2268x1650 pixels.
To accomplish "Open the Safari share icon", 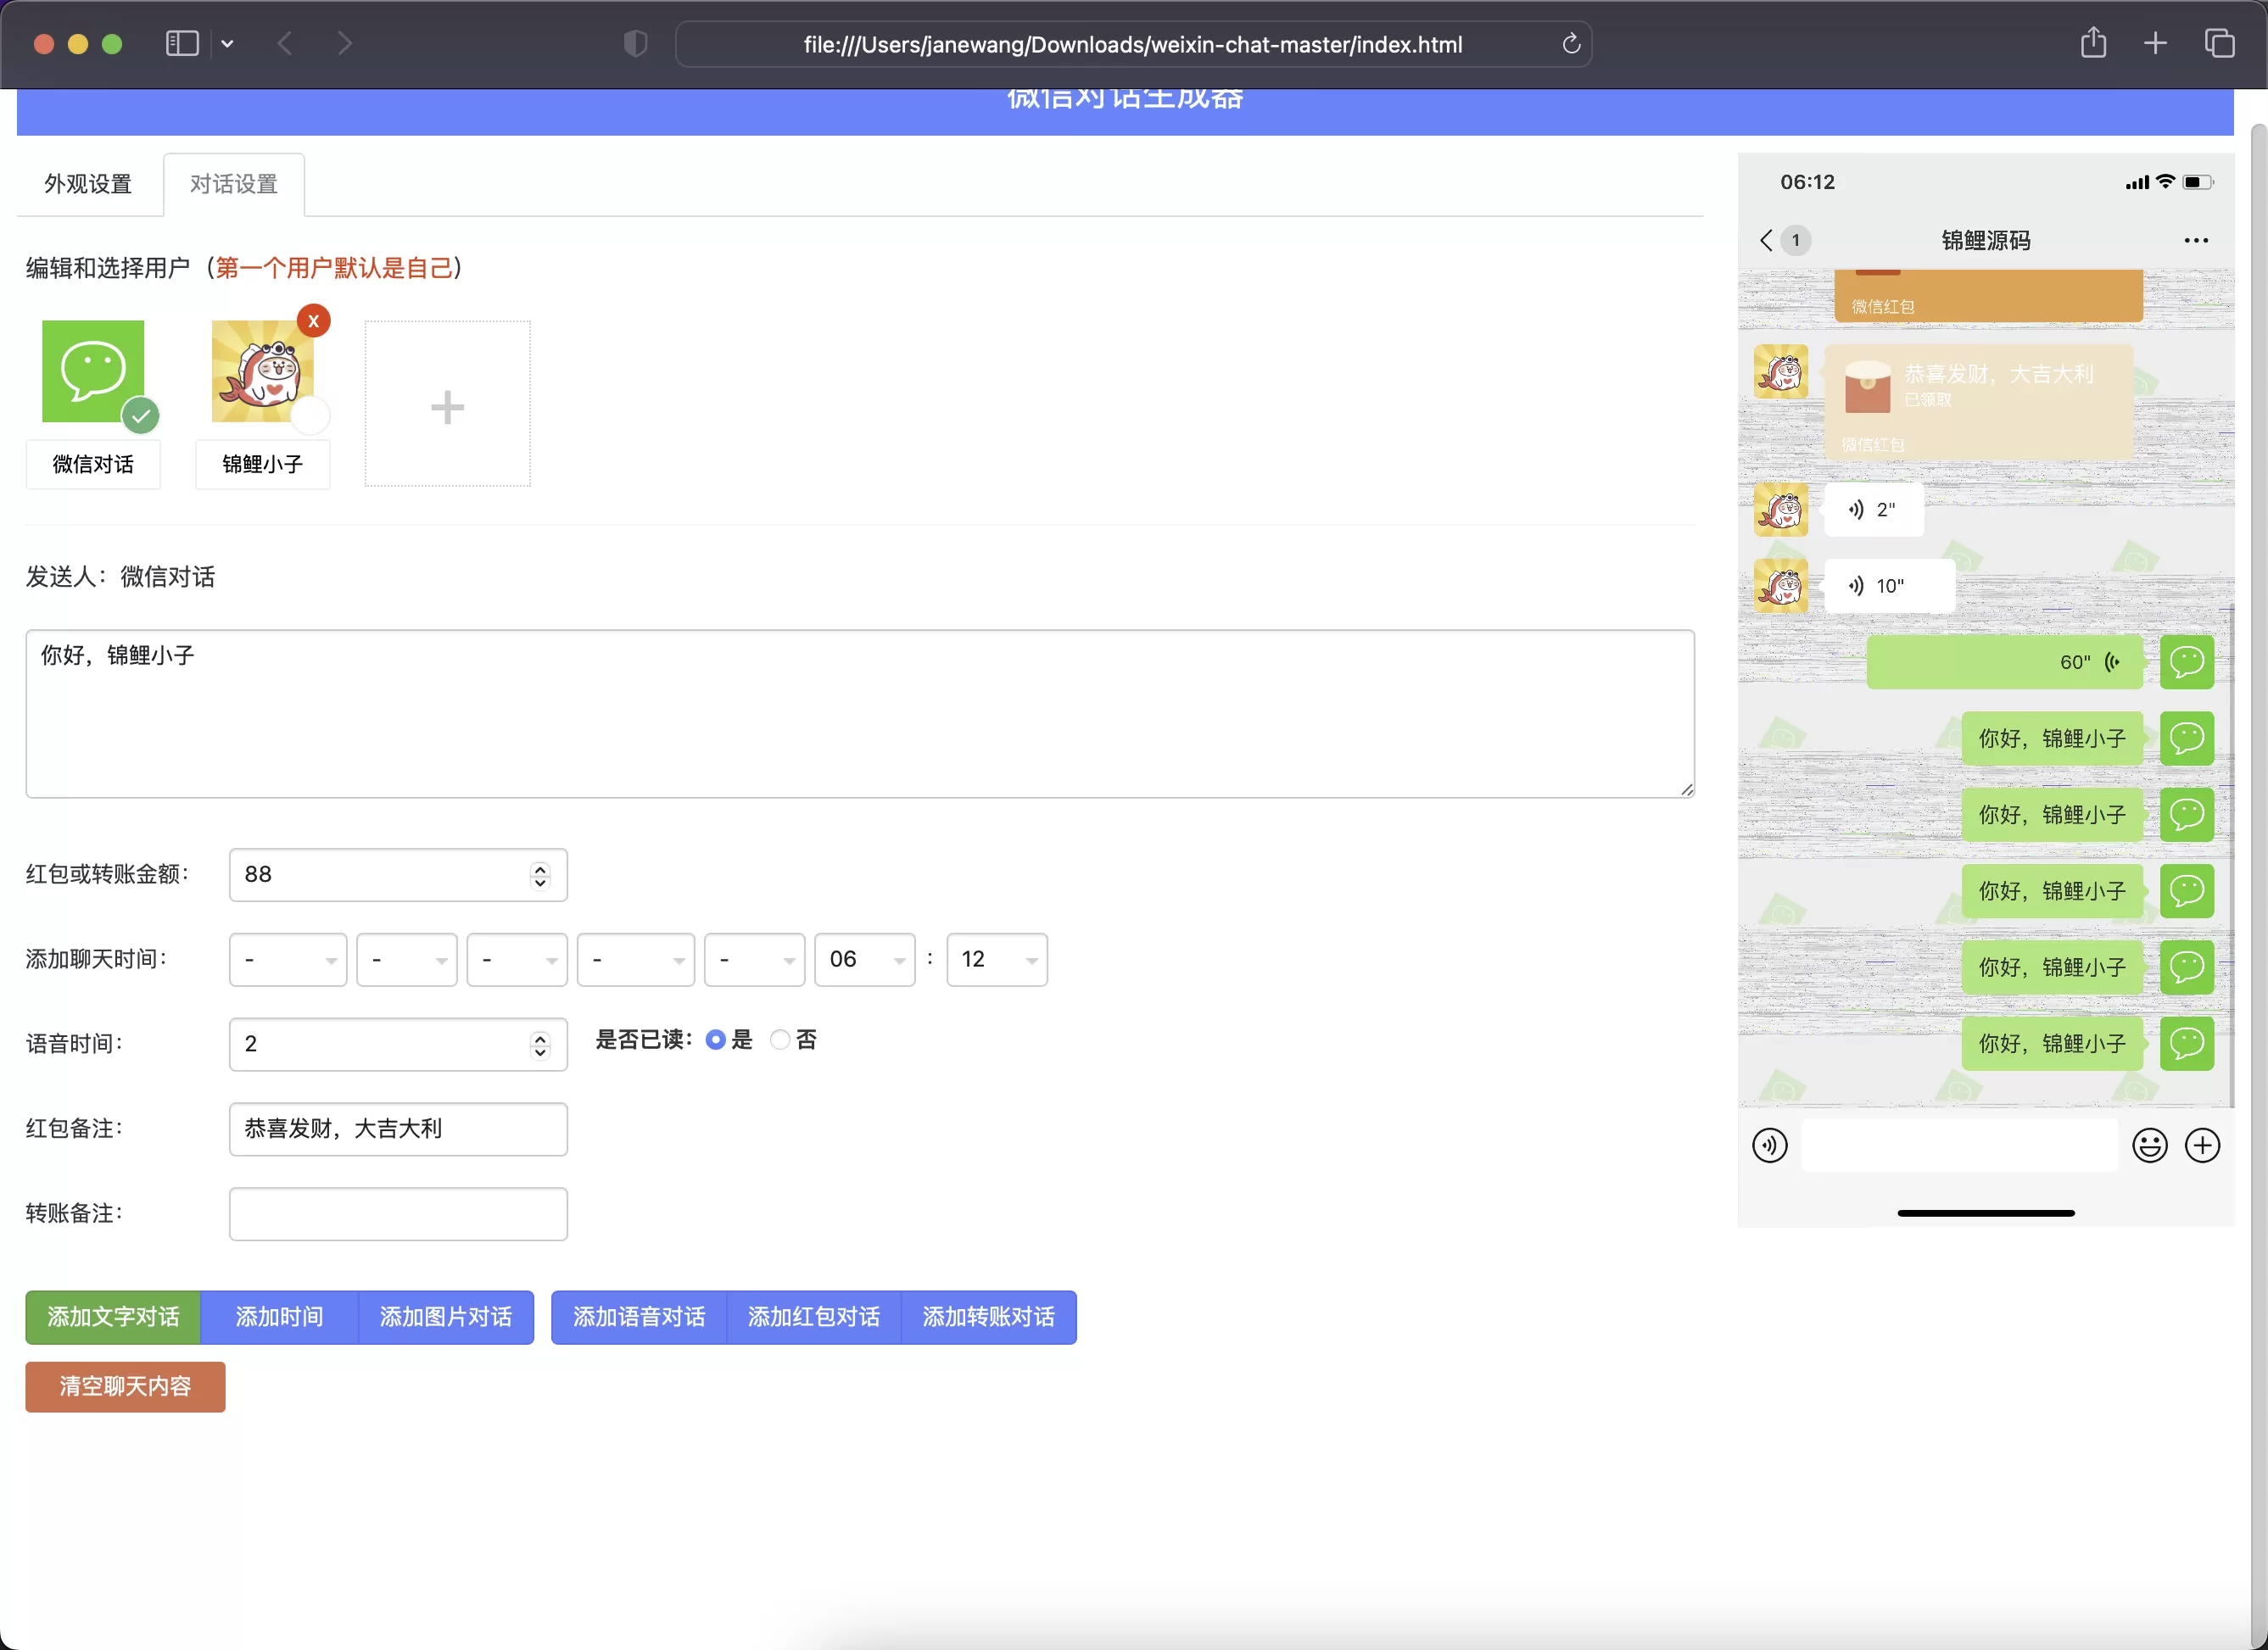I will (x=2093, y=43).
